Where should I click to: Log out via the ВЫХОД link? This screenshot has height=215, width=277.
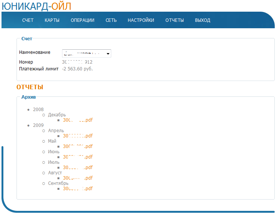pos(203,20)
